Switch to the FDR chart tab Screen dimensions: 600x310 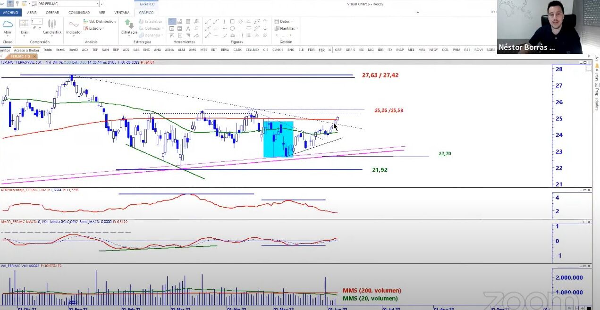311,50
